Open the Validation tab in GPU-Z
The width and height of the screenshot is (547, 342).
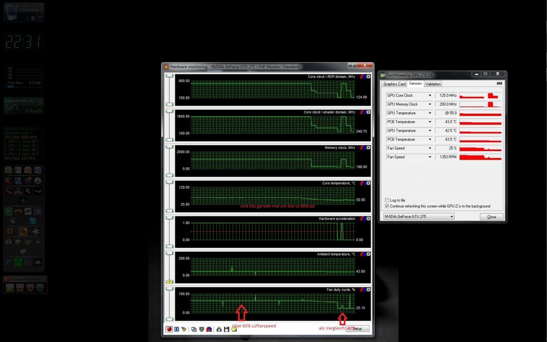click(x=433, y=84)
